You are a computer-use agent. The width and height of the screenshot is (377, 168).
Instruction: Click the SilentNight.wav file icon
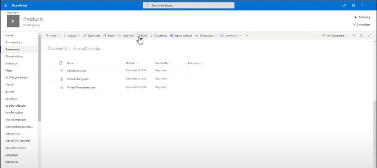point(61,71)
